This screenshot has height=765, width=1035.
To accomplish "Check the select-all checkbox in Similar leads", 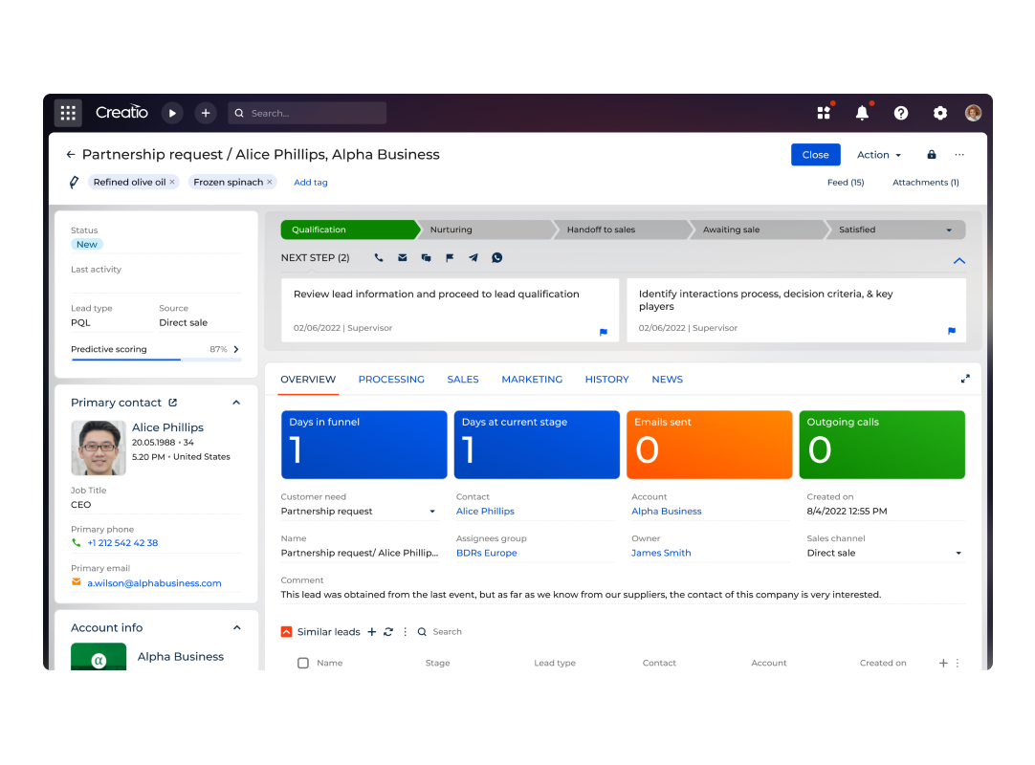I will [303, 663].
